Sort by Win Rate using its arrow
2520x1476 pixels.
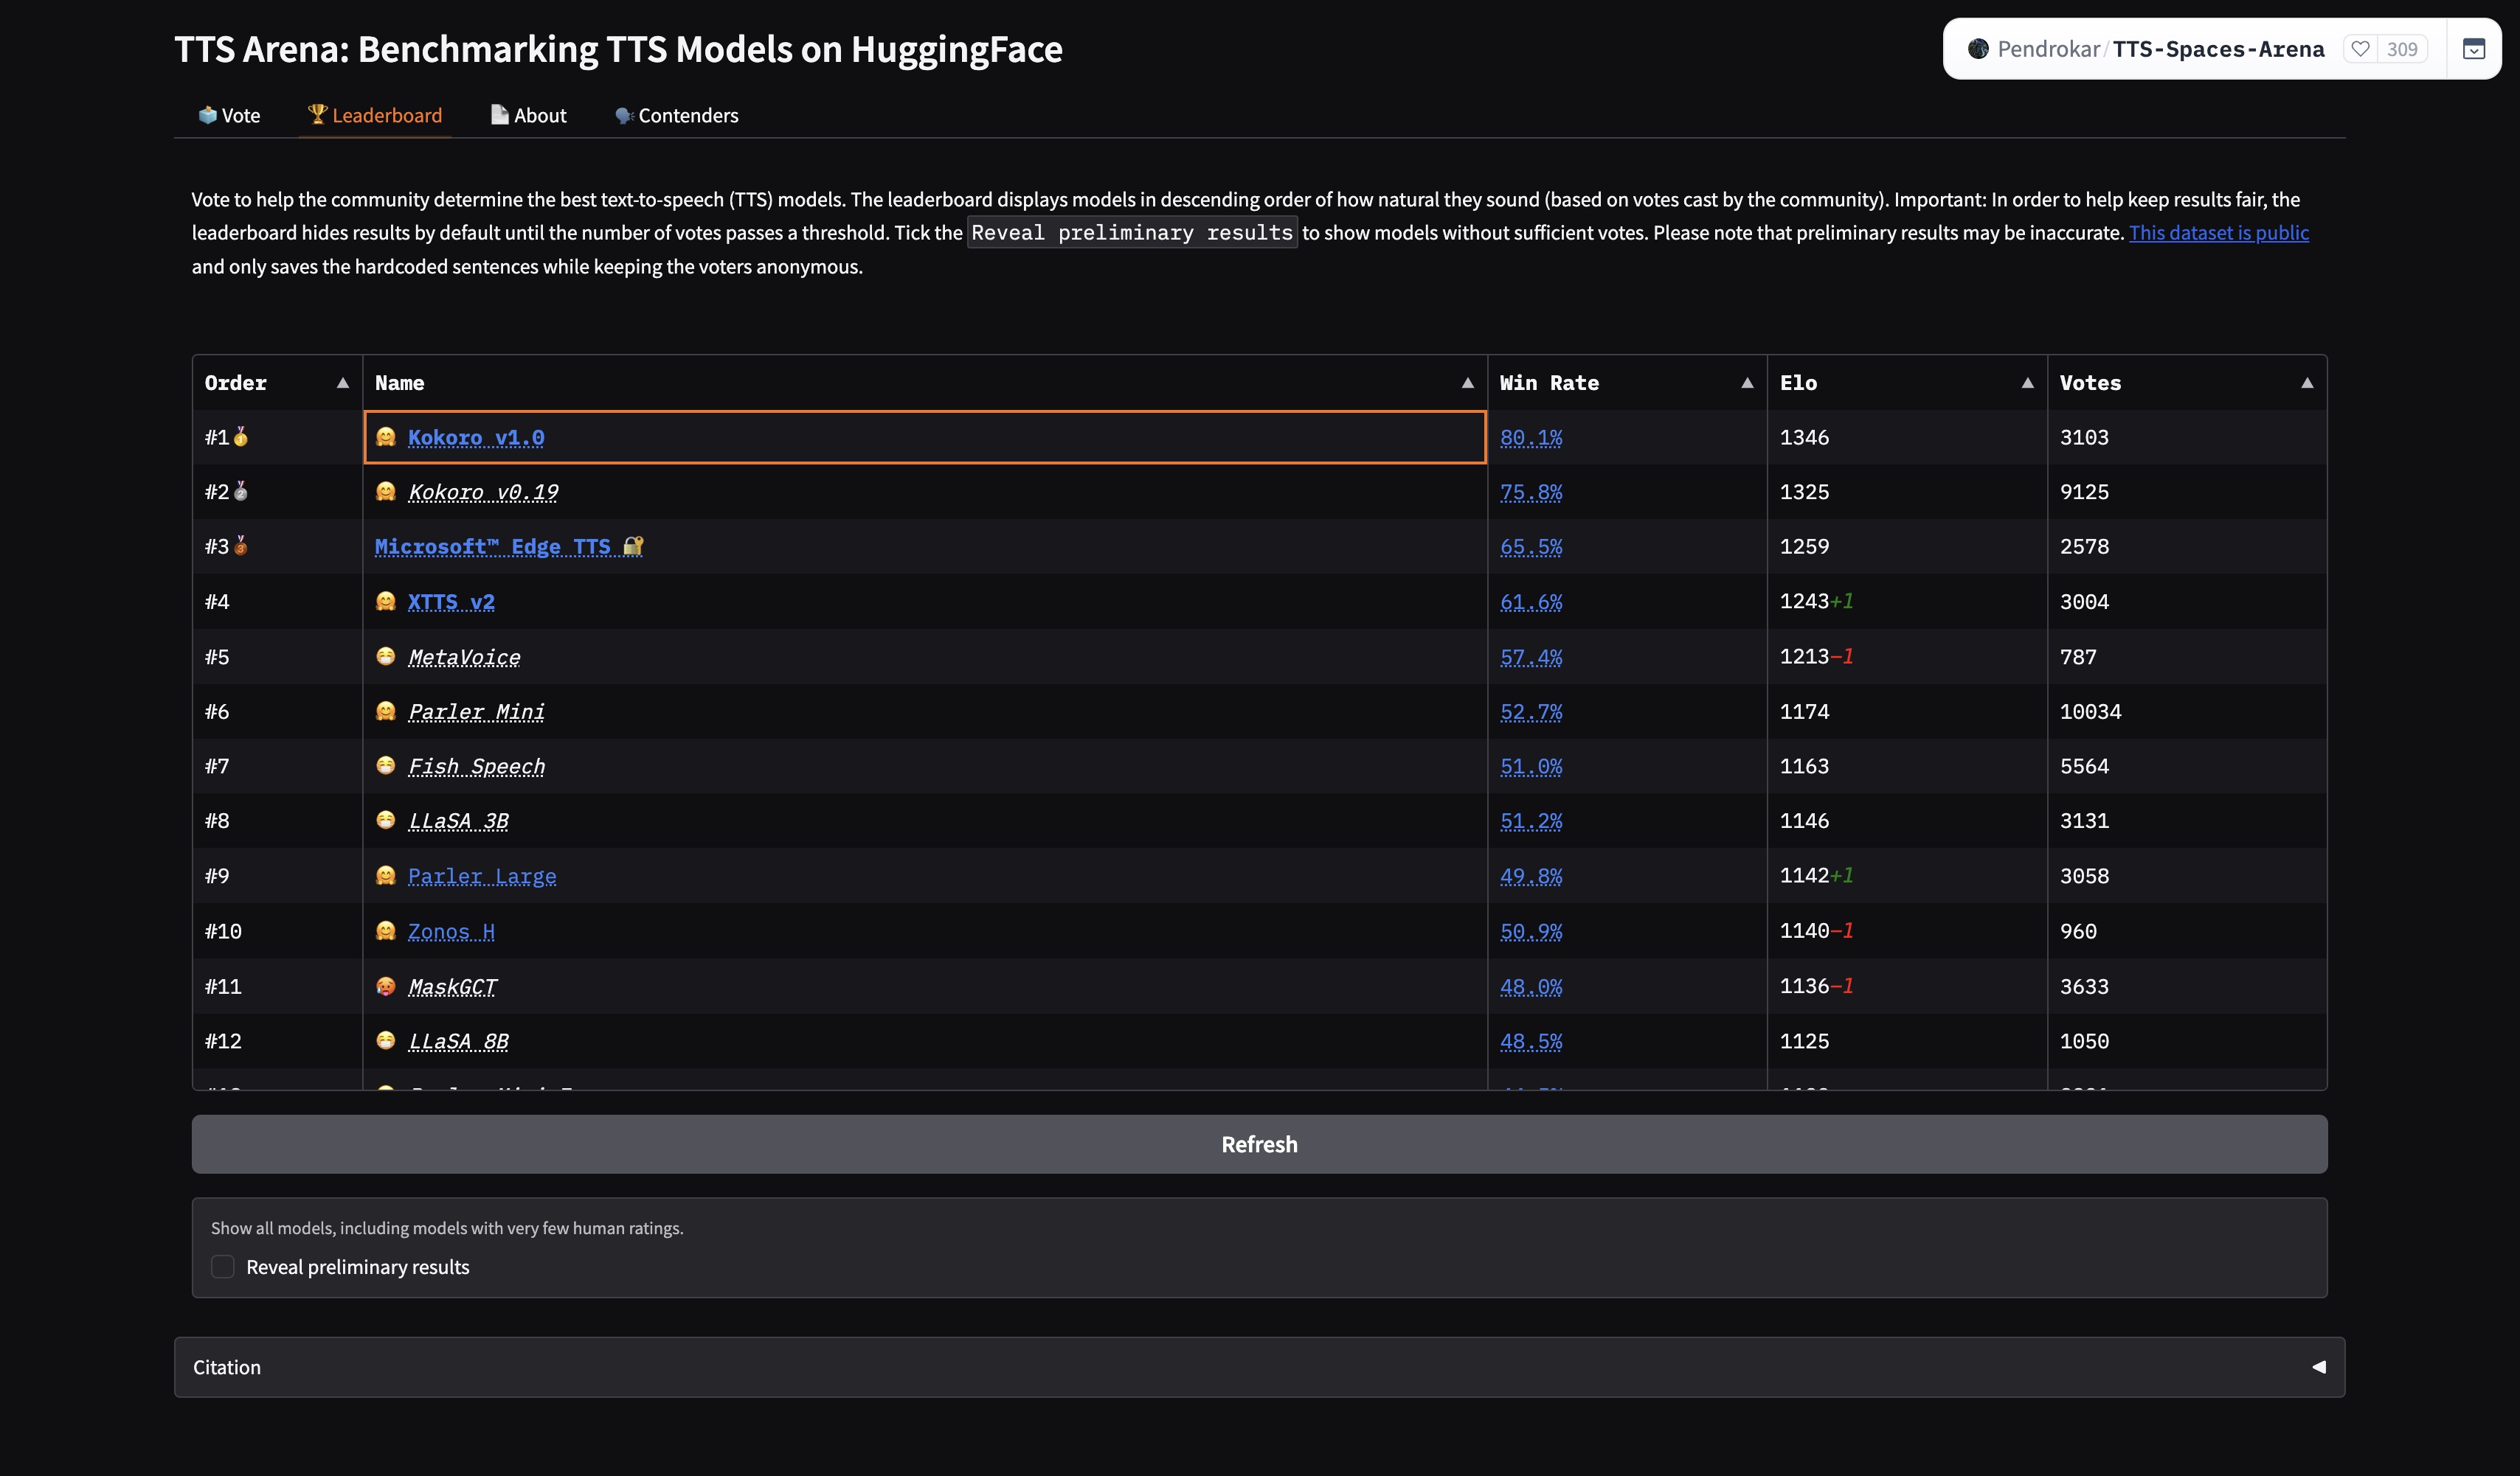(1747, 383)
